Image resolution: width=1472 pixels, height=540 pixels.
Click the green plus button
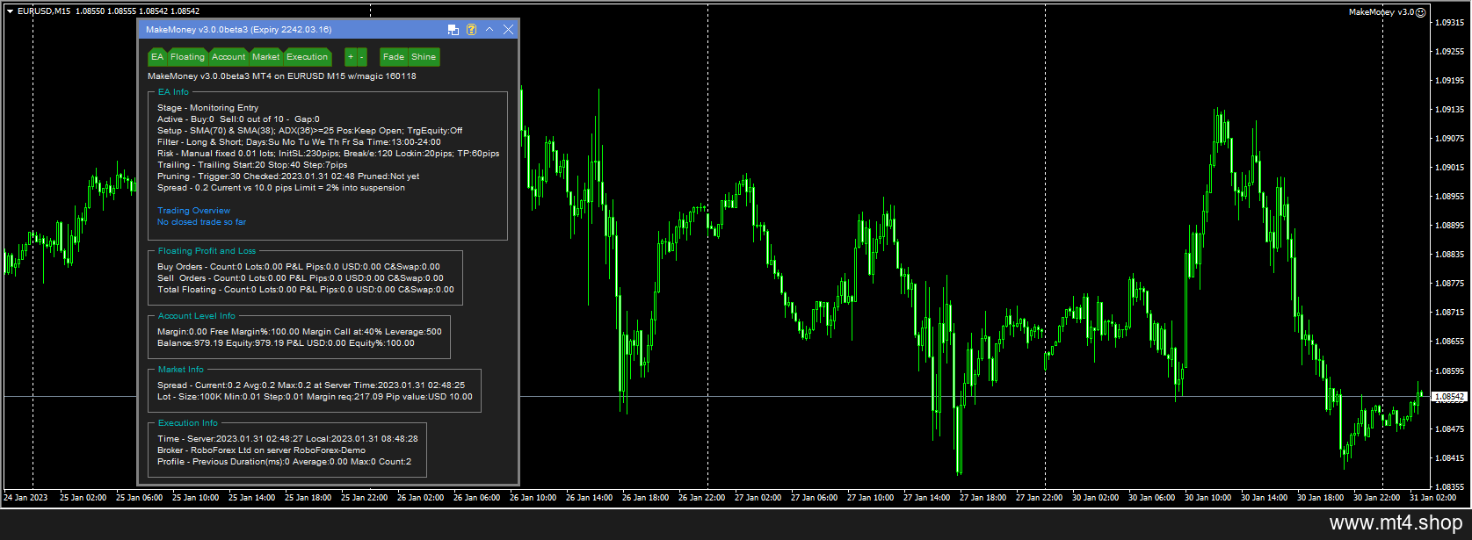point(350,57)
